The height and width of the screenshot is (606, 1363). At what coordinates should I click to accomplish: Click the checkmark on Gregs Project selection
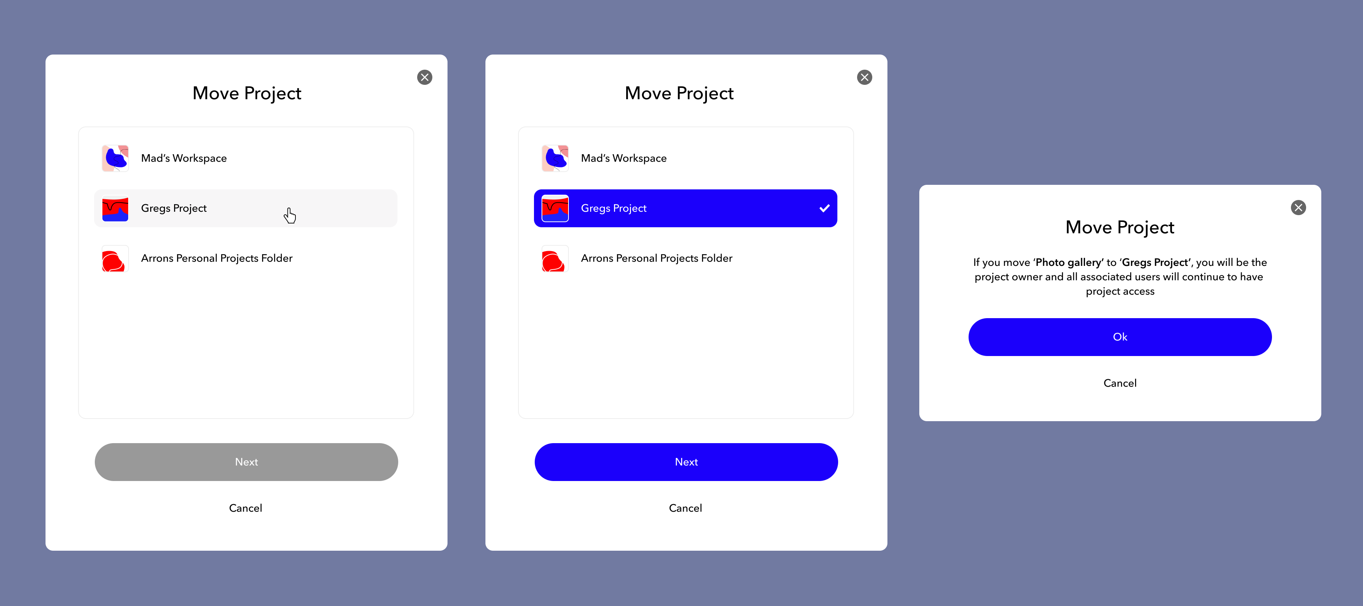pyautogui.click(x=824, y=208)
